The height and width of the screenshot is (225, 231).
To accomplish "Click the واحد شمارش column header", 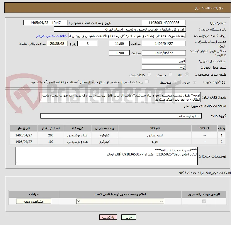I will 104,128.
